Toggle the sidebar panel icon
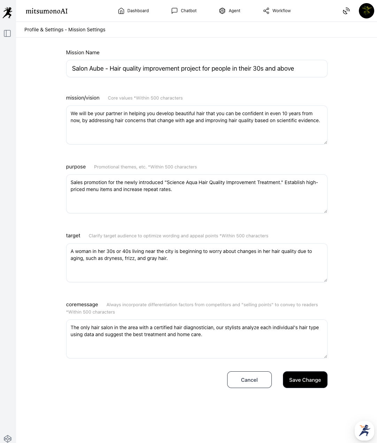The height and width of the screenshot is (443, 377). coord(7,33)
